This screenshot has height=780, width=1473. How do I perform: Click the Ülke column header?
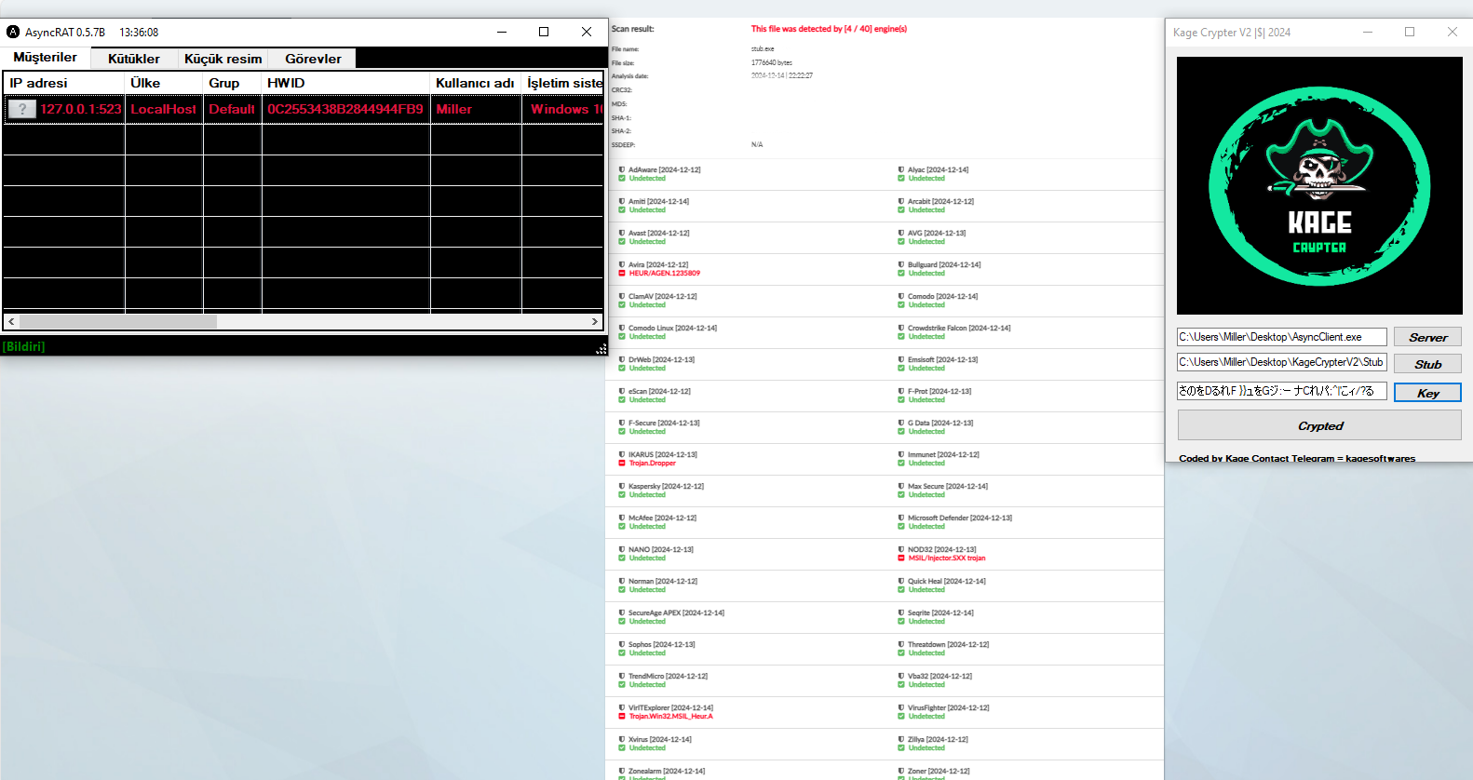click(164, 83)
